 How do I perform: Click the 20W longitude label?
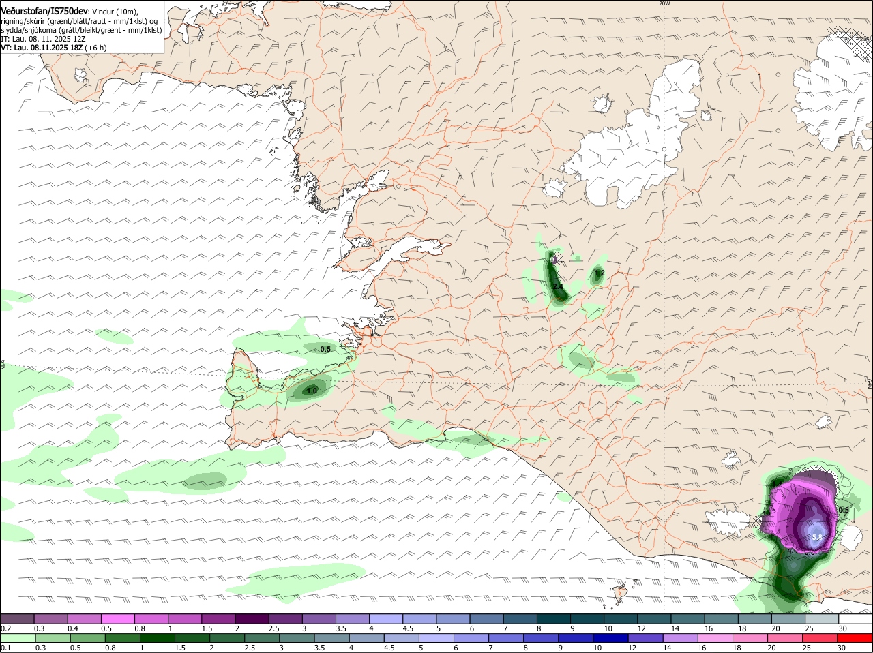click(x=664, y=3)
